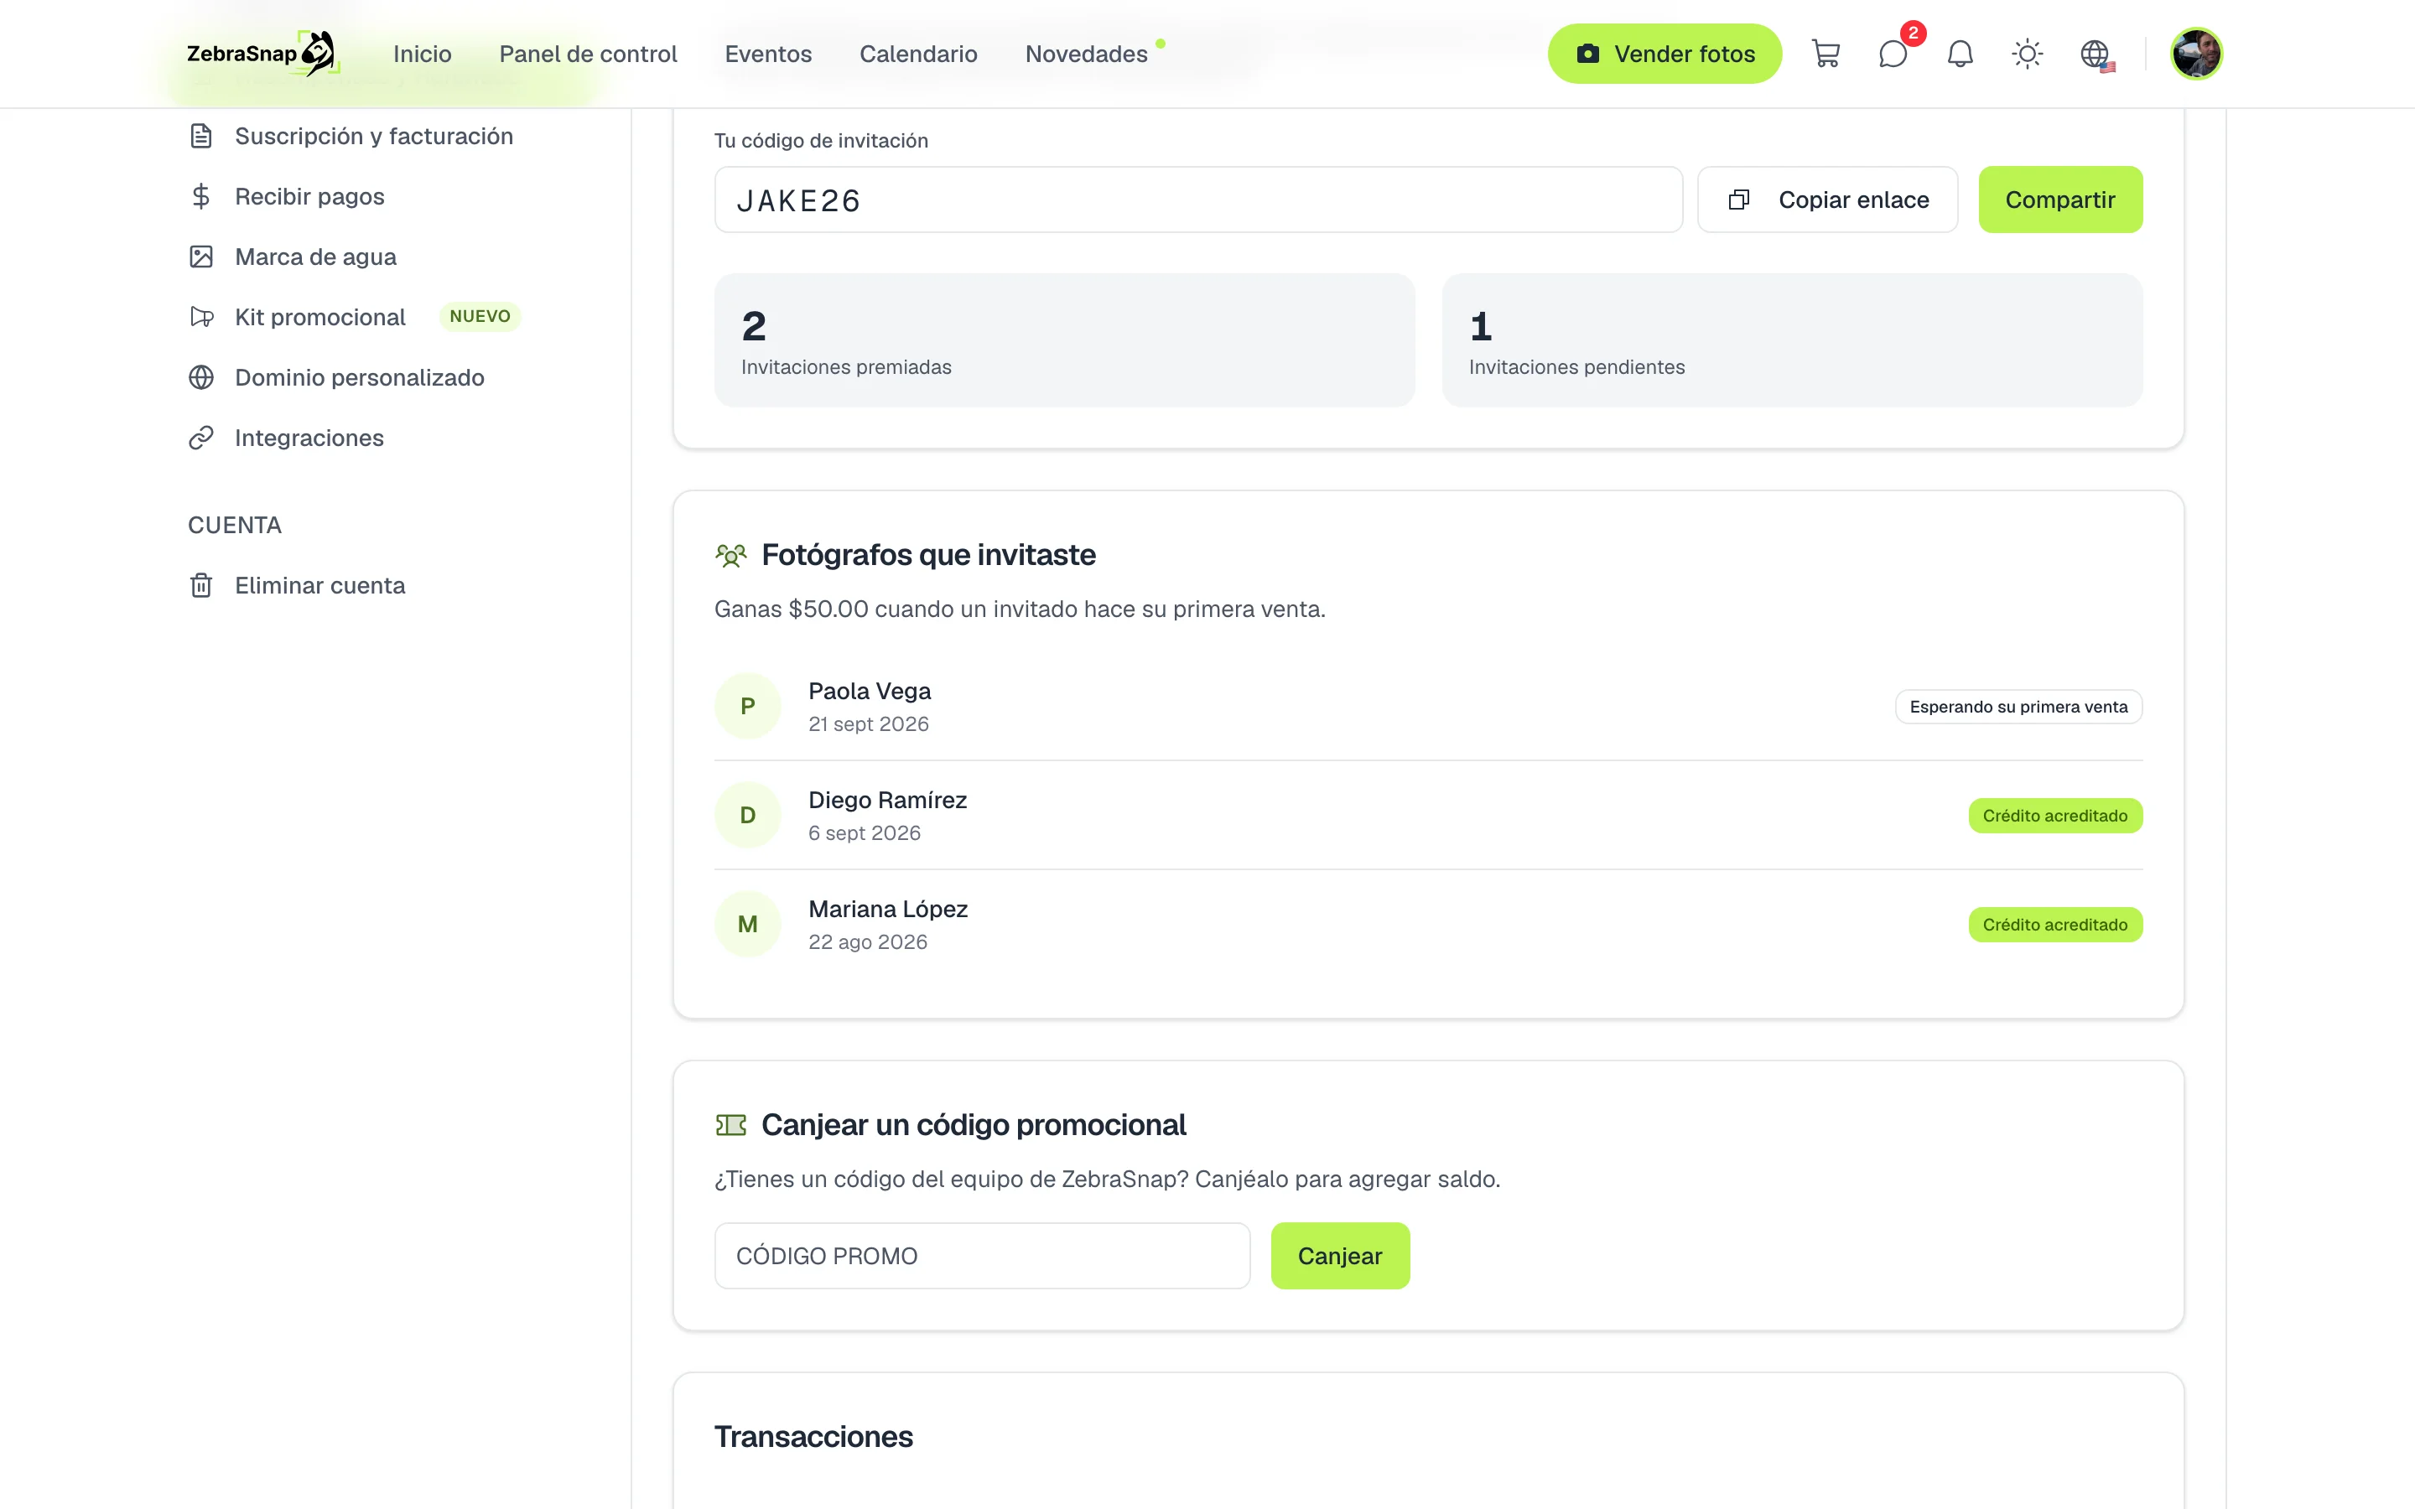Click the Kit promocional megaphone icon

pyautogui.click(x=200, y=318)
